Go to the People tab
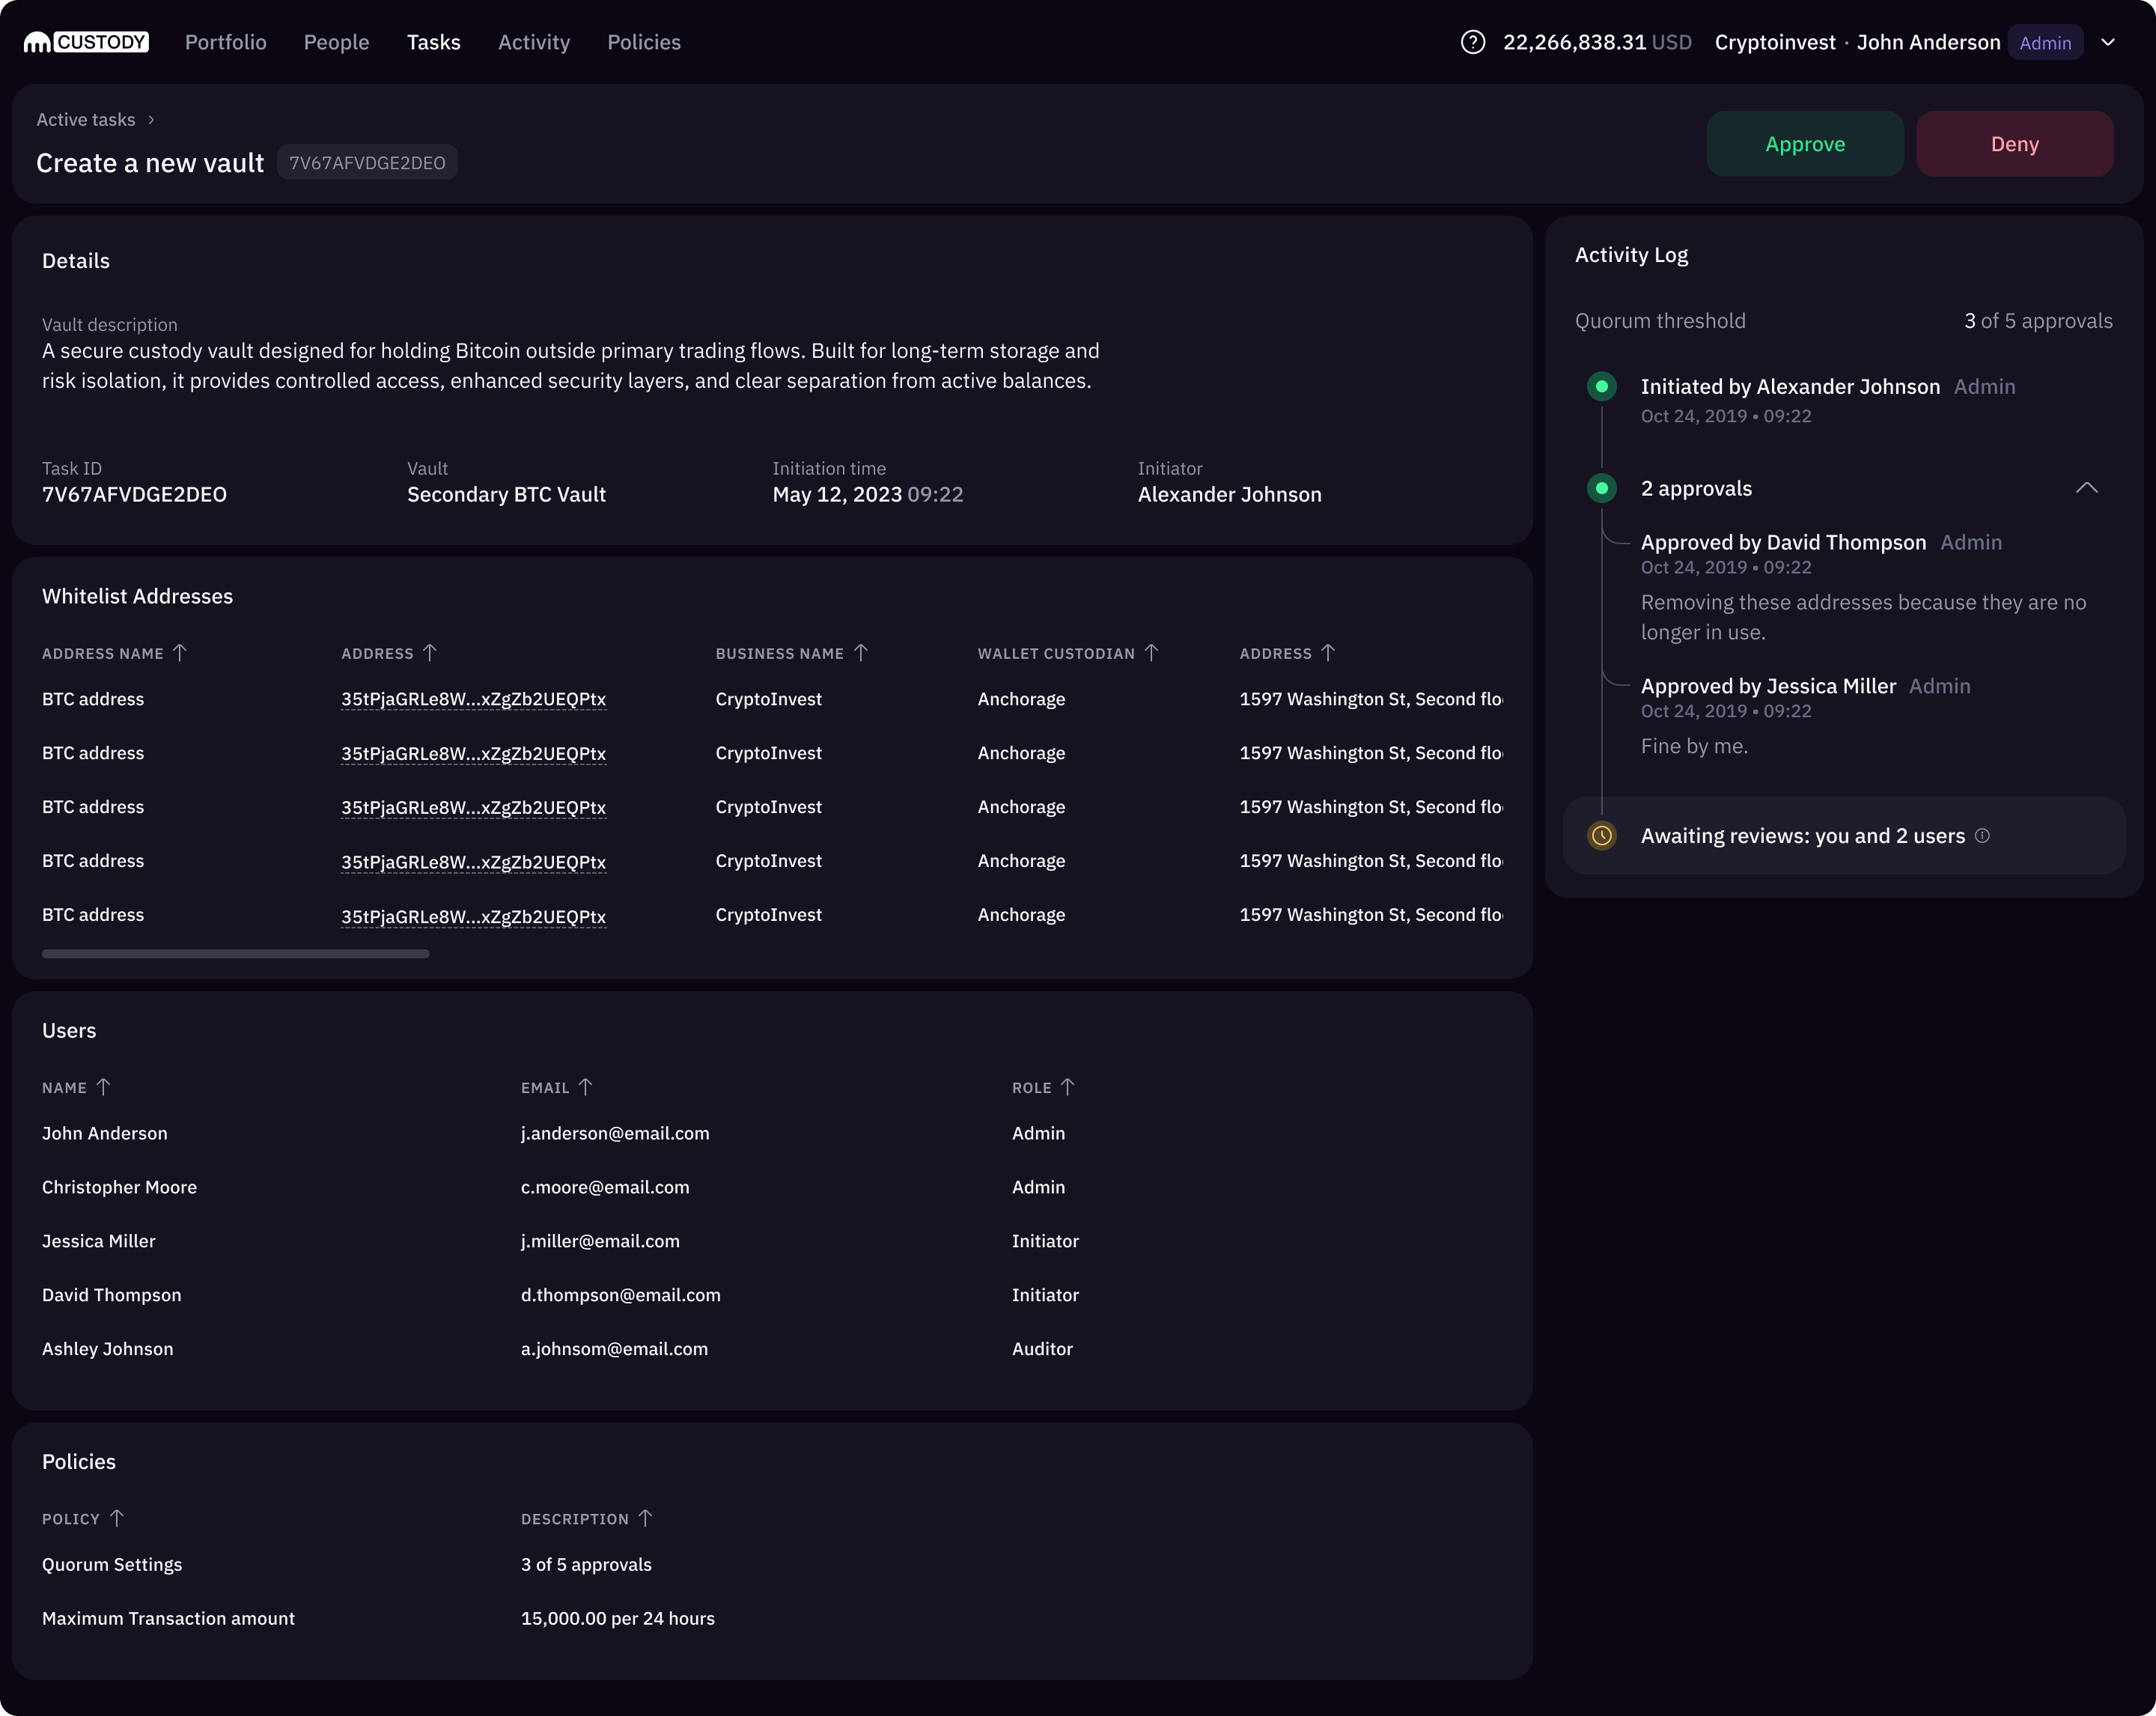This screenshot has height=1716, width=2156. 336,42
